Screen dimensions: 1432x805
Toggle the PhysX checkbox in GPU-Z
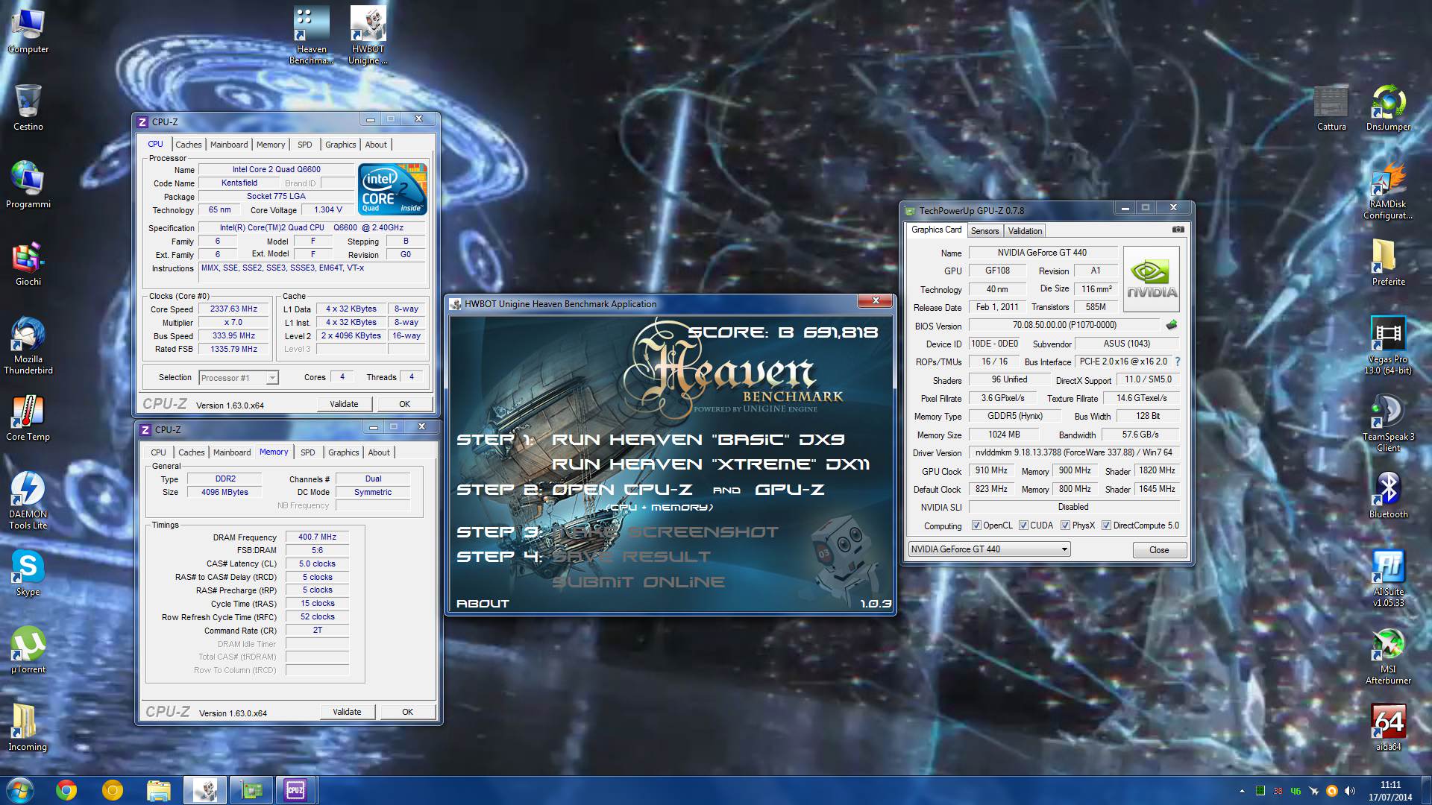click(x=1066, y=525)
